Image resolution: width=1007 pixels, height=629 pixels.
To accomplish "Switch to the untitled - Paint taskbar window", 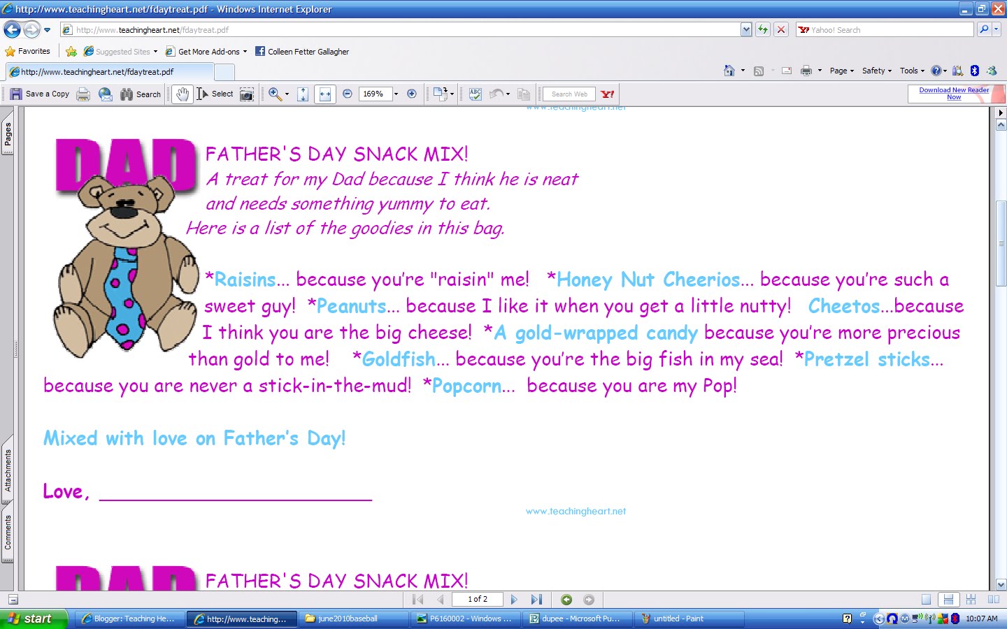I will pos(688,619).
